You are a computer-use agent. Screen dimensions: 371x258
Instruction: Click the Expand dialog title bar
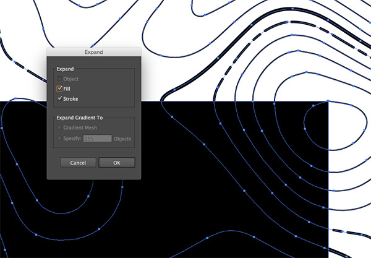(94, 53)
